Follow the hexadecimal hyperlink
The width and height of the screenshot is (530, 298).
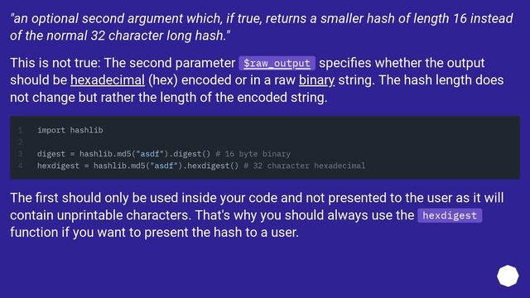point(108,80)
